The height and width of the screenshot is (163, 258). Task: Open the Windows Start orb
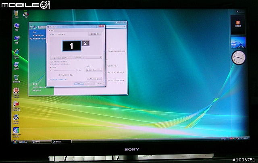[x=15, y=142]
